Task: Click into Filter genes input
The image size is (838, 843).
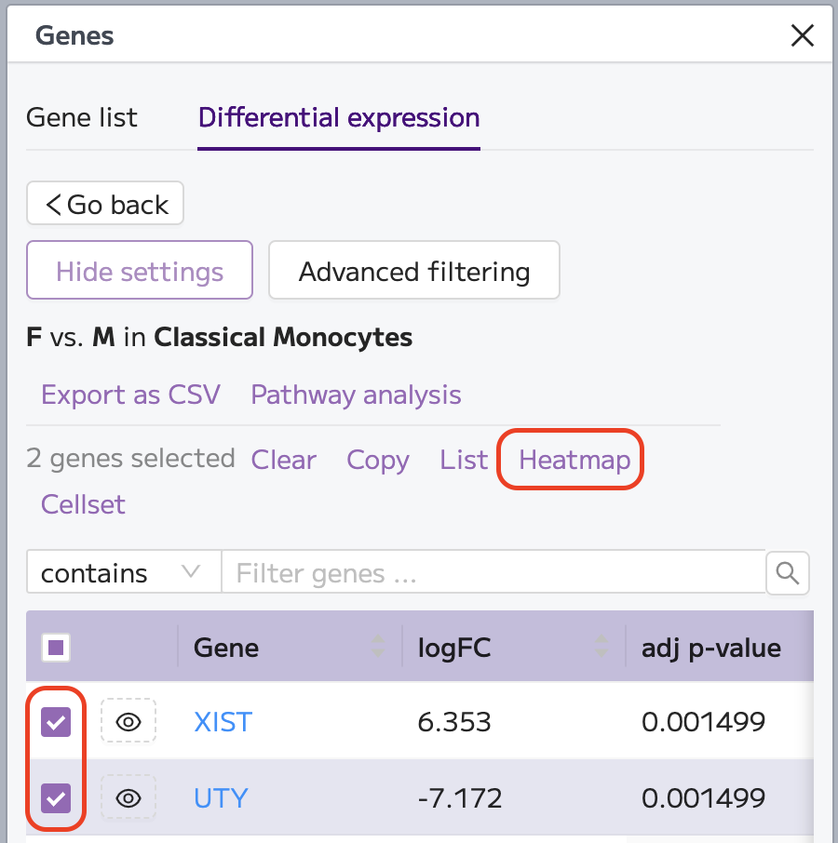Action: (493, 572)
